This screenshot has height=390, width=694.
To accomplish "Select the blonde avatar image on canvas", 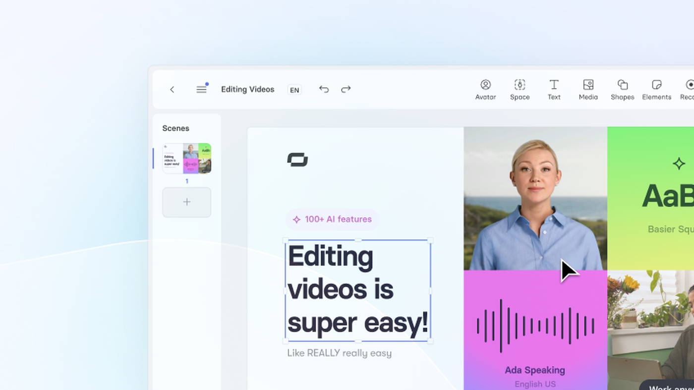I will click(x=535, y=198).
